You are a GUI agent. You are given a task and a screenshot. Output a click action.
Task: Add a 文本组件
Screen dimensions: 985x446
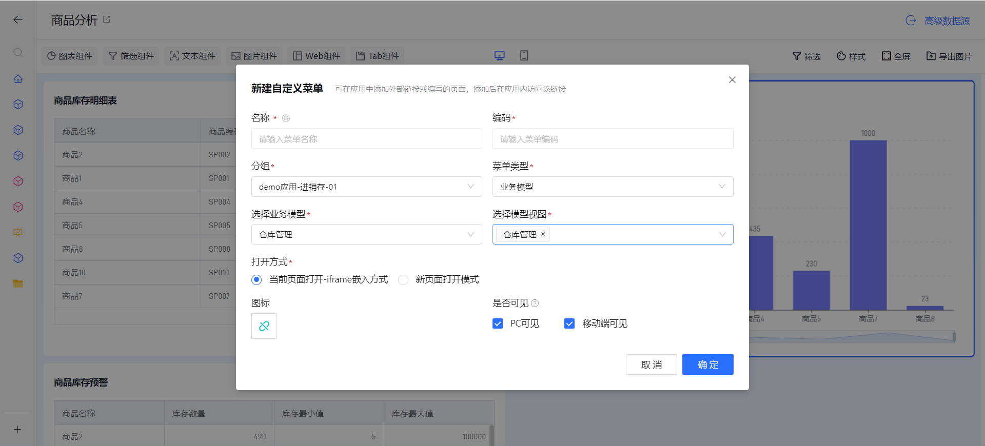[x=192, y=56]
